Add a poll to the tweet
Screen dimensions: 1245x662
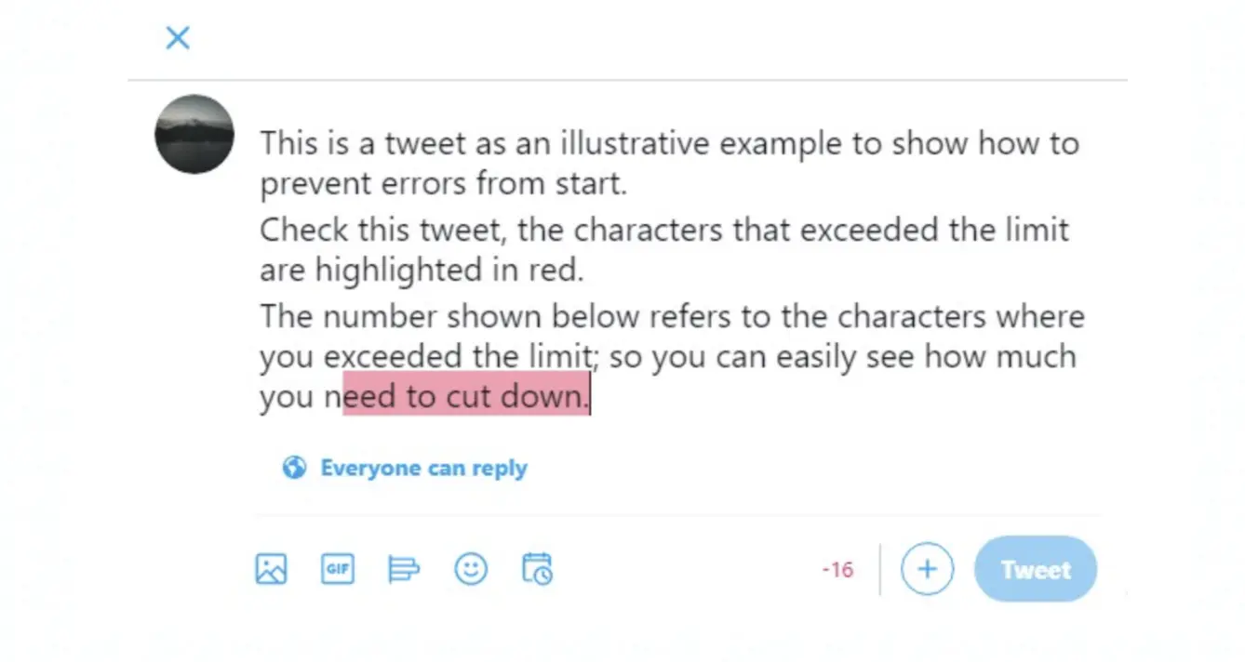coord(404,568)
